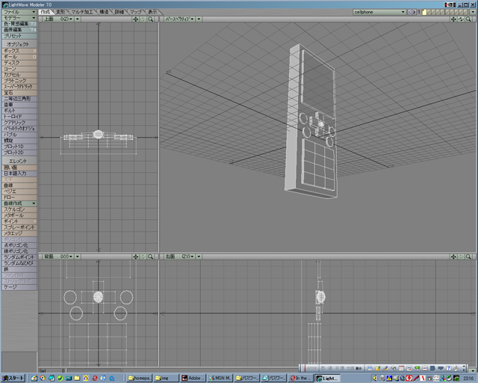
Task: Open the MSN M... taskbar window
Action: click(x=220, y=378)
